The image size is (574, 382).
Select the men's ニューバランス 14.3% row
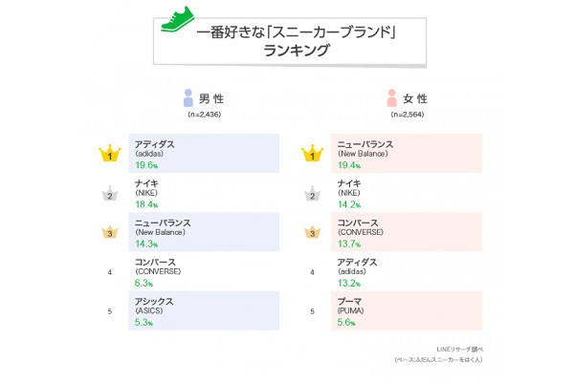203,233
